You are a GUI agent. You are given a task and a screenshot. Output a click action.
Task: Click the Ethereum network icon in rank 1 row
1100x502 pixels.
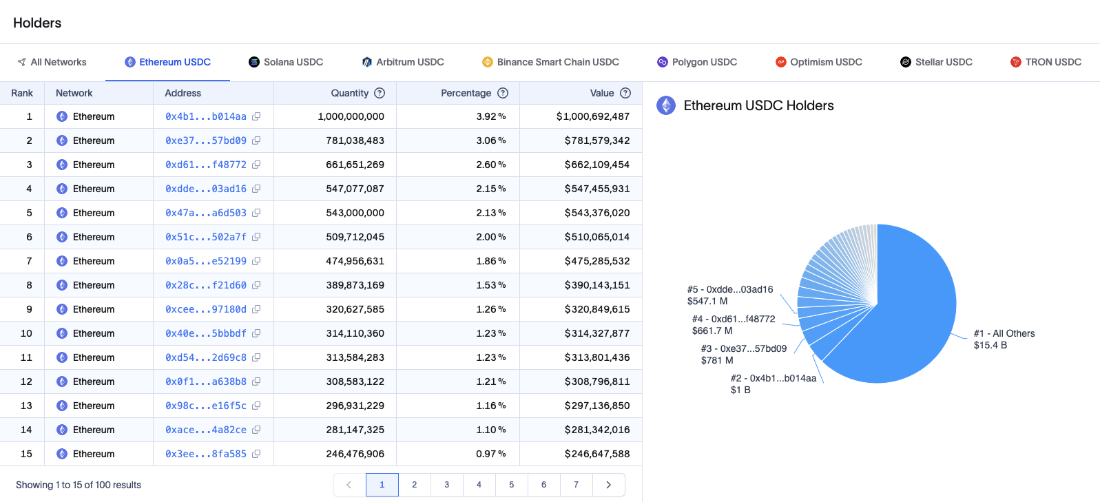[x=62, y=116]
